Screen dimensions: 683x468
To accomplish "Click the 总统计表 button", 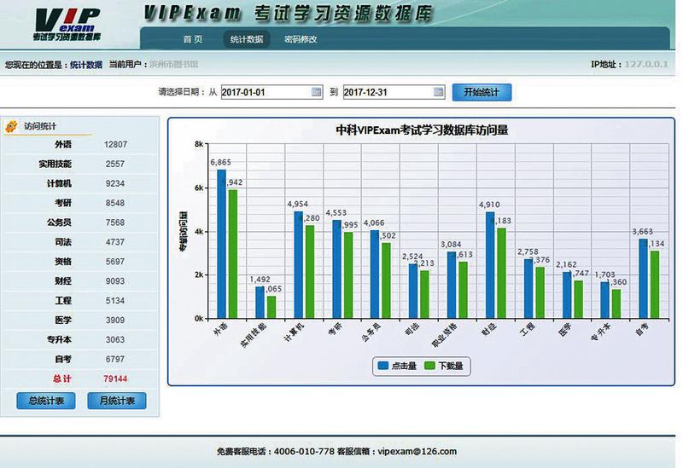I will pos(46,401).
